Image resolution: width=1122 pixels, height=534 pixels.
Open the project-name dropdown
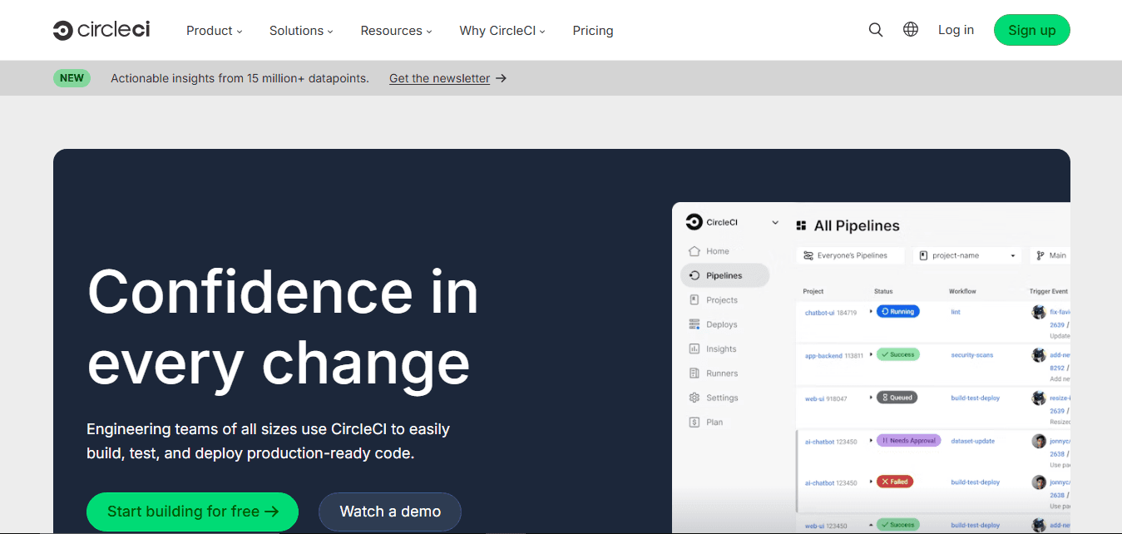(967, 255)
